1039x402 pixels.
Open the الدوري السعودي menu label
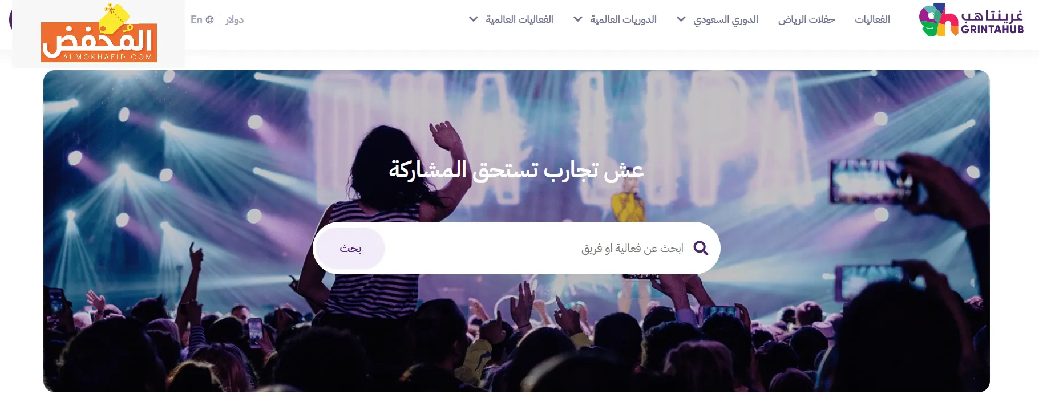[x=725, y=19]
